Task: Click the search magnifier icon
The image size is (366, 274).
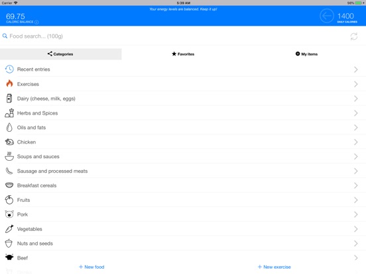Action: (5, 36)
